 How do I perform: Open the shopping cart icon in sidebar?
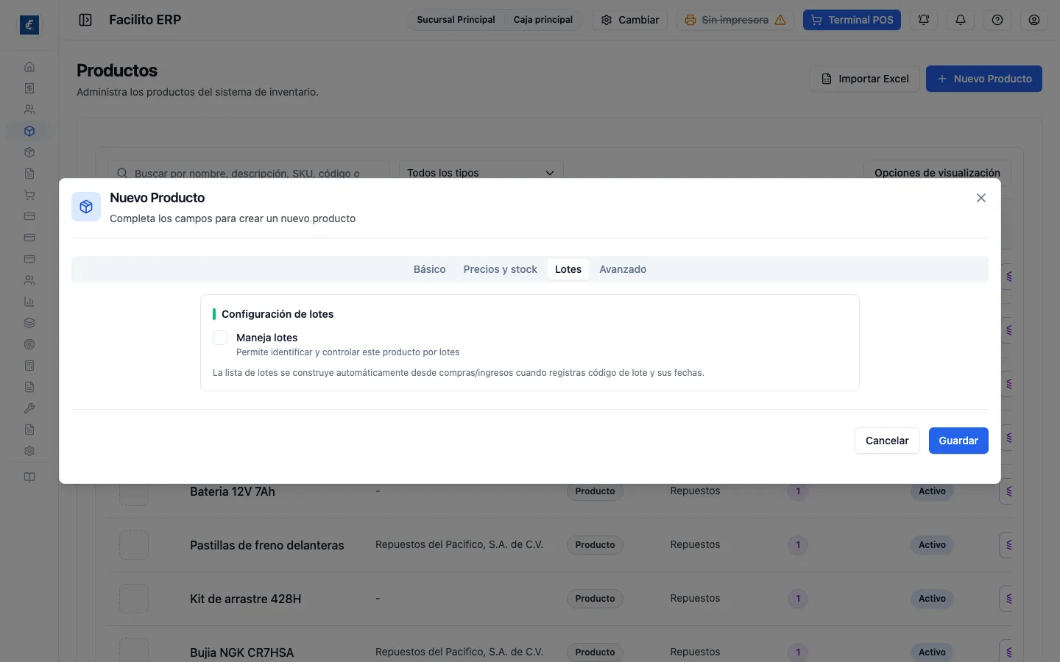tap(29, 195)
